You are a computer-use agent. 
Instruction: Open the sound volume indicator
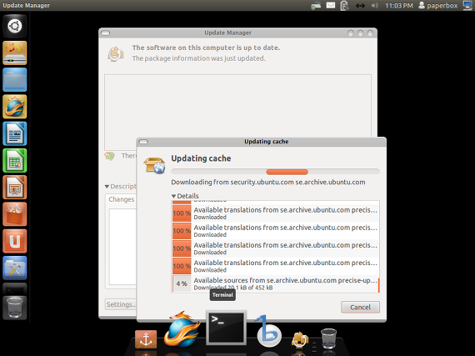[x=375, y=6]
